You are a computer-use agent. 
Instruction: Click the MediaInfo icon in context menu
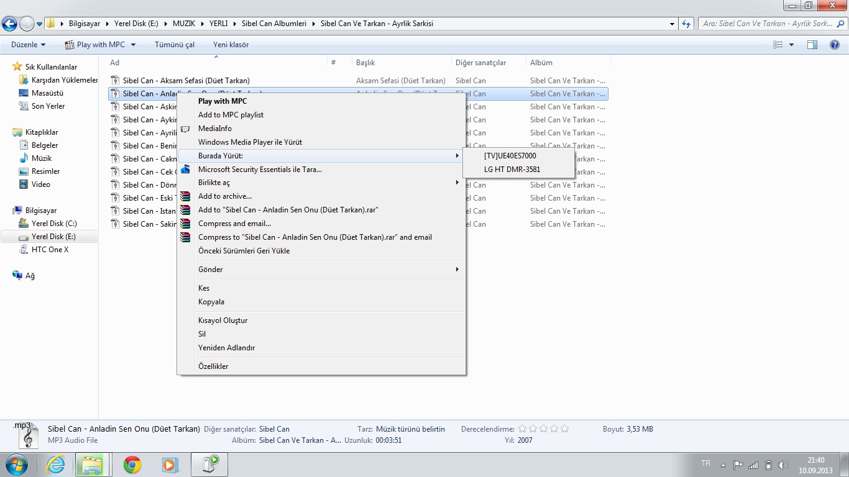tap(185, 129)
